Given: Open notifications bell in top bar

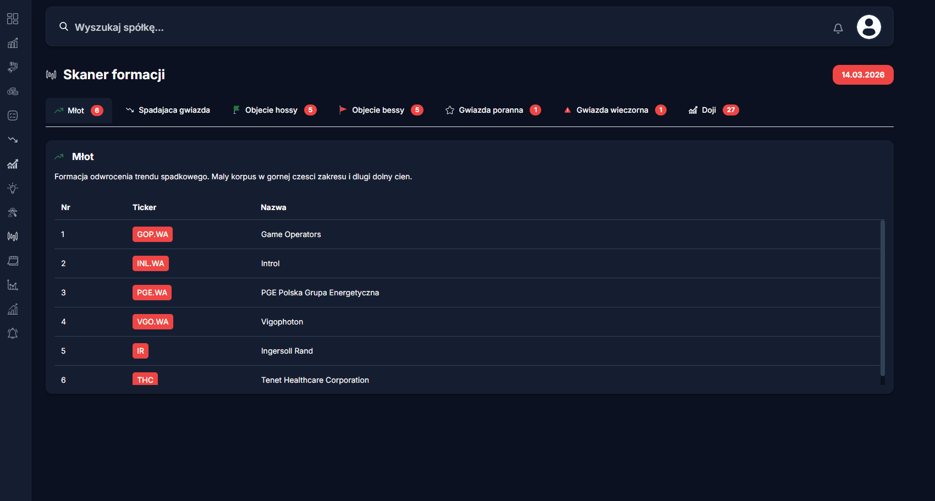Looking at the screenshot, I should (x=838, y=28).
